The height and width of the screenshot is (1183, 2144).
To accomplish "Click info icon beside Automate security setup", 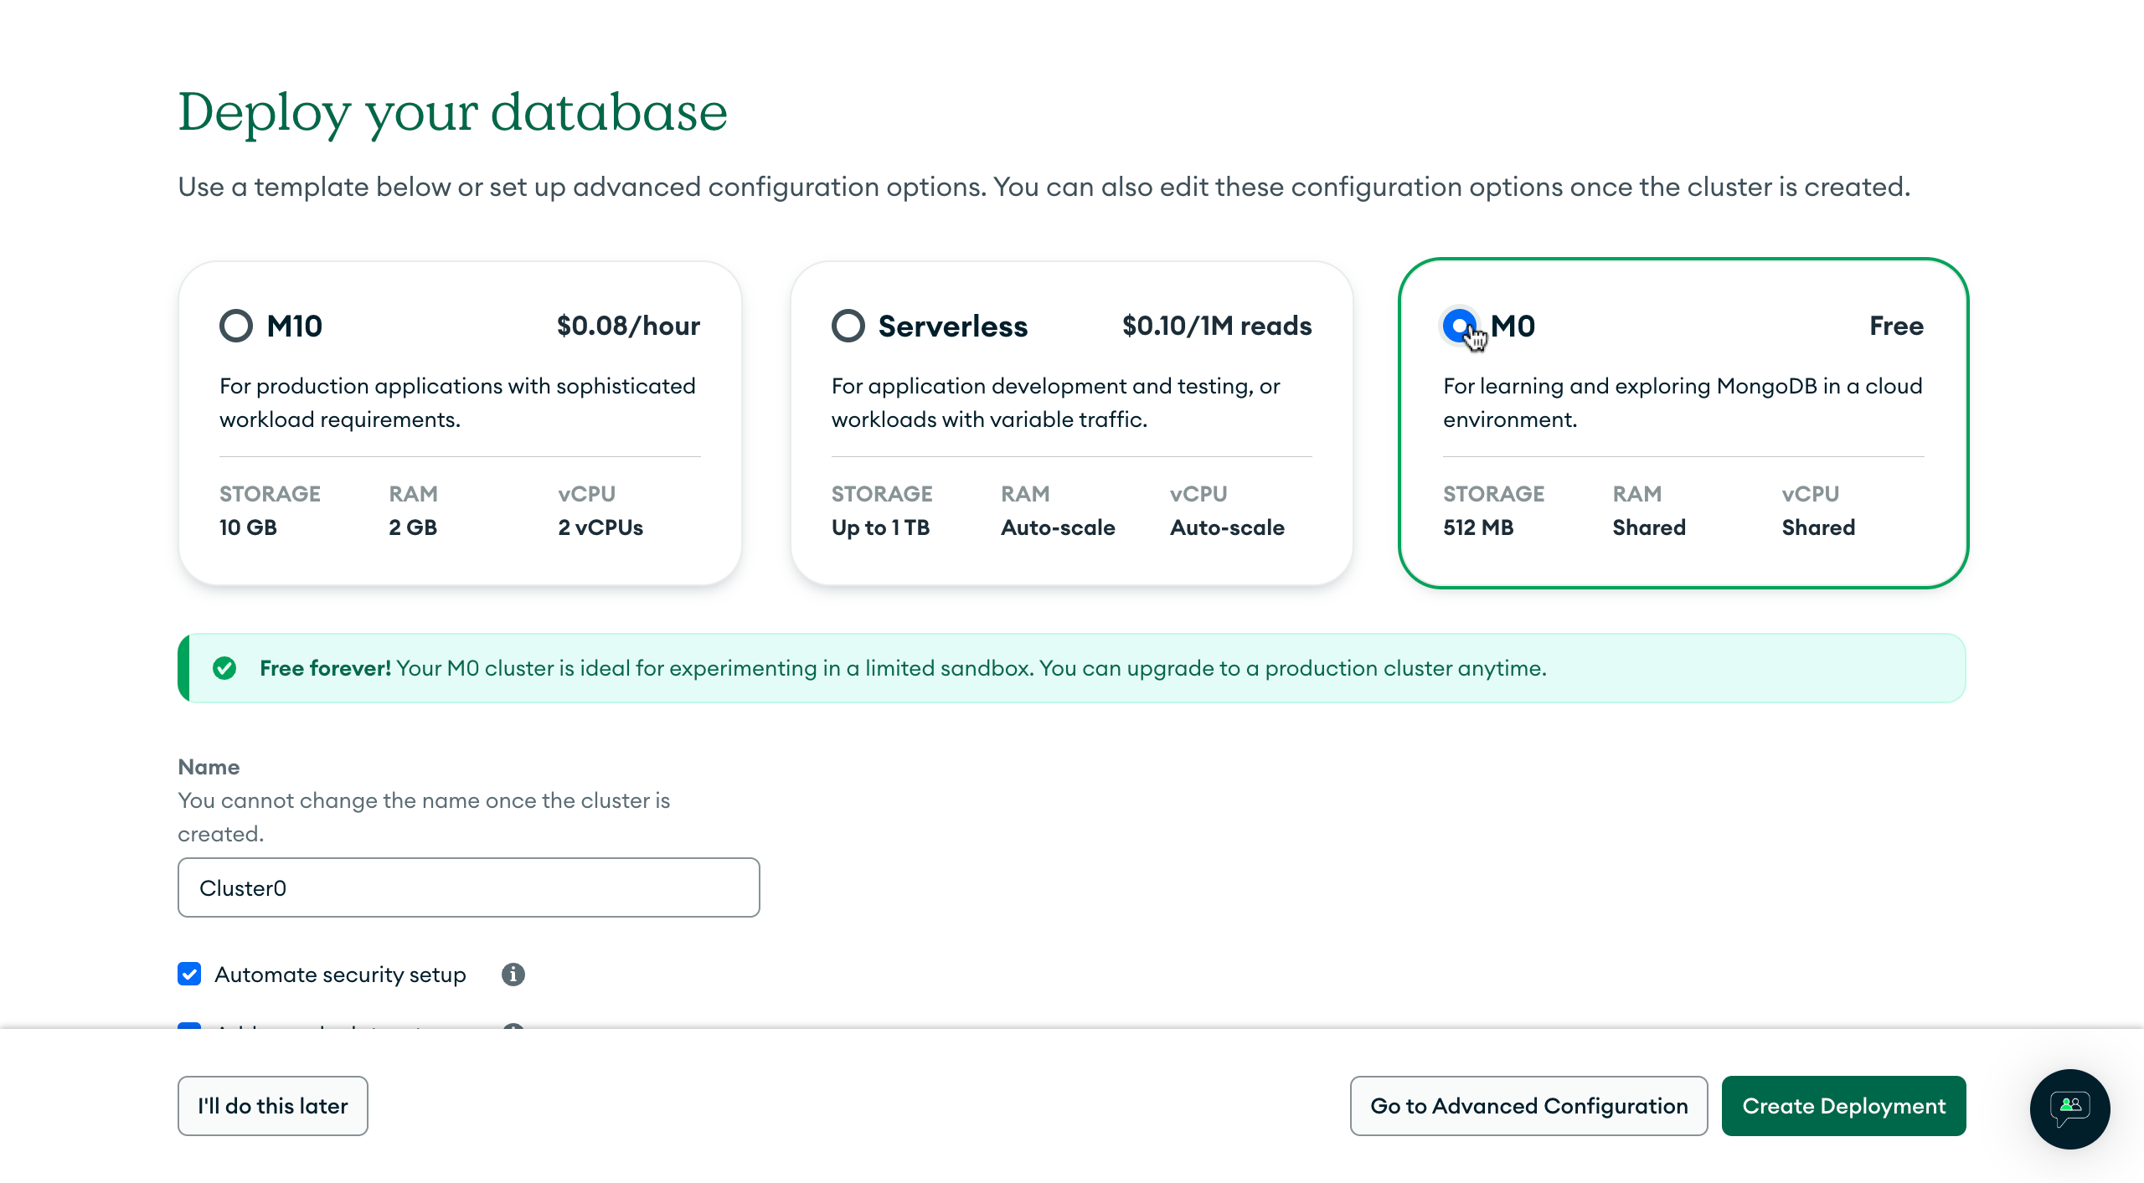I will (513, 974).
